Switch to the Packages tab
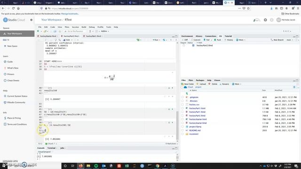Viewport: 301px width, 169px height. tap(200, 80)
